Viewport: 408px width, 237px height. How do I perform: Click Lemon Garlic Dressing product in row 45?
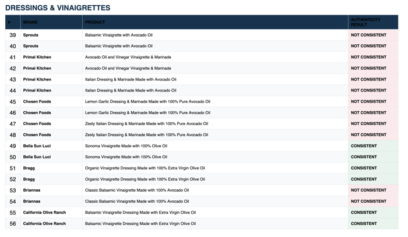coord(147,101)
